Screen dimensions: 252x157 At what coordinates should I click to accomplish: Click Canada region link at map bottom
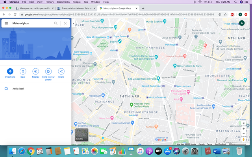(x=201, y=144)
